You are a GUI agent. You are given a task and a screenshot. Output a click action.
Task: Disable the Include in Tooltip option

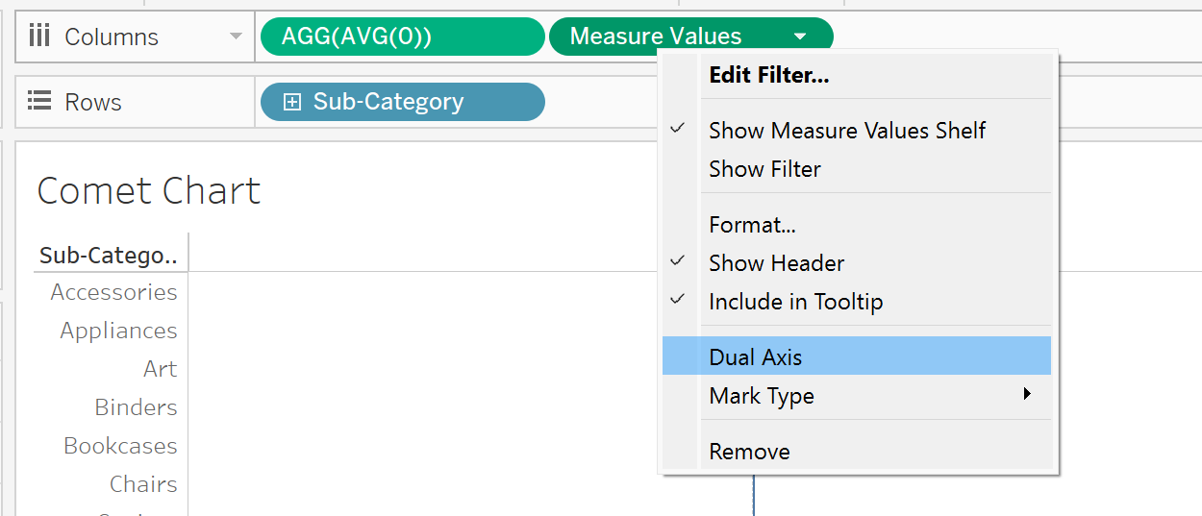[795, 302]
